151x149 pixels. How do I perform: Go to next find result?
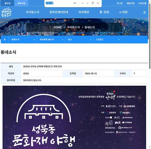[87, 3]
